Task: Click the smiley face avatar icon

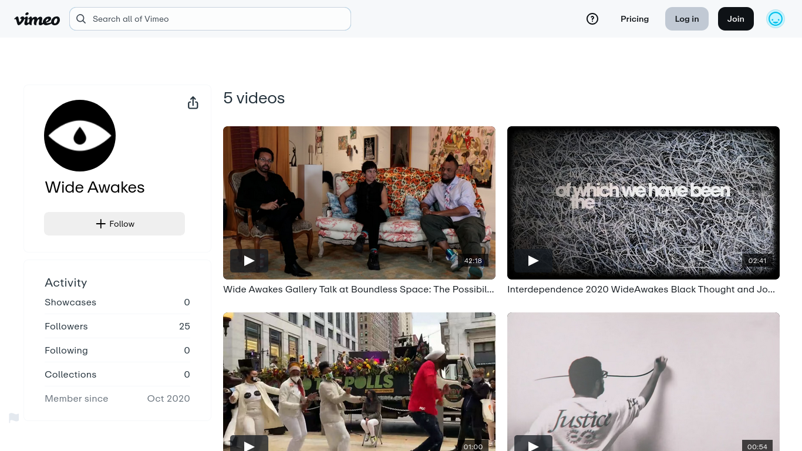Action: [x=775, y=19]
